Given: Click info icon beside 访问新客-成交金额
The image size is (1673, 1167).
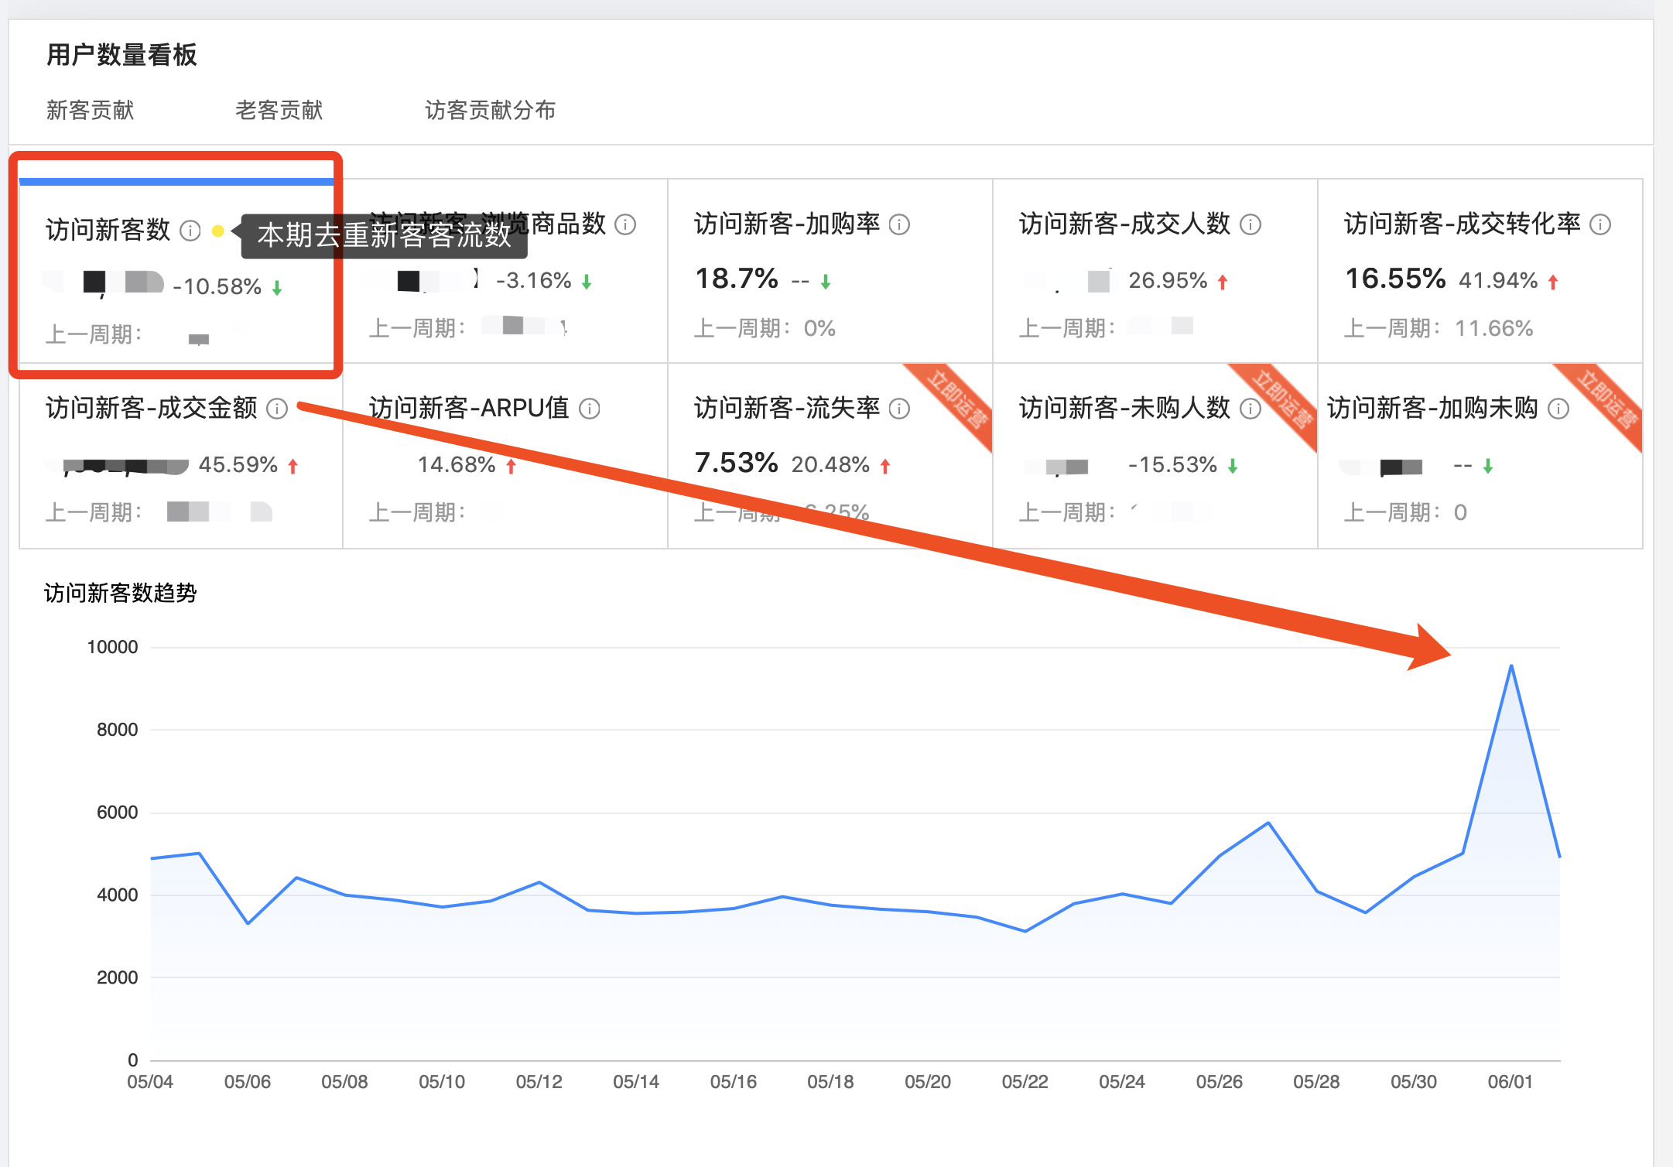Looking at the screenshot, I should coord(277,409).
